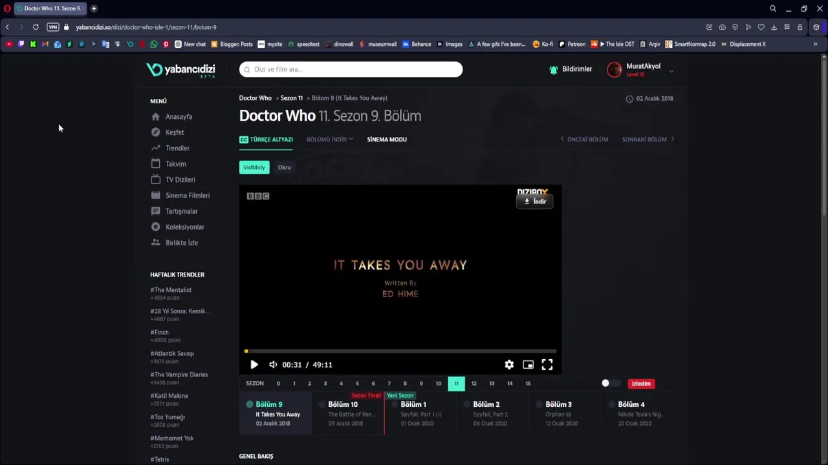Mark episode watched with İzledim button

coord(641,384)
